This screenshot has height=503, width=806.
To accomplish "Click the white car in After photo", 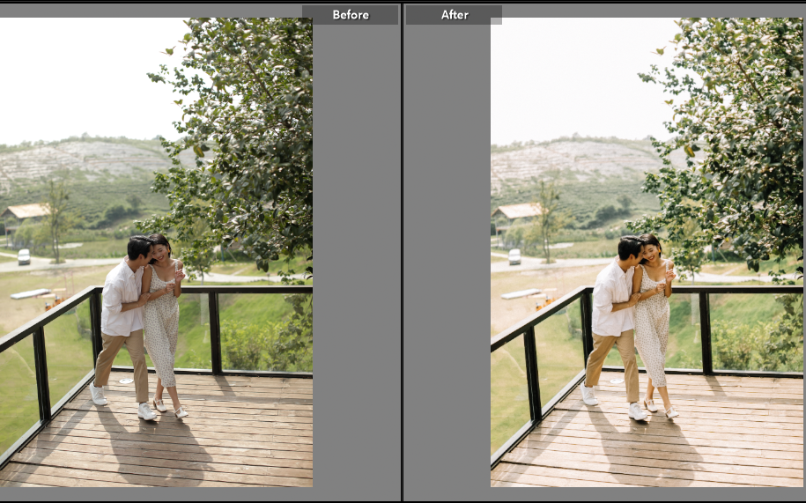I will tap(514, 256).
